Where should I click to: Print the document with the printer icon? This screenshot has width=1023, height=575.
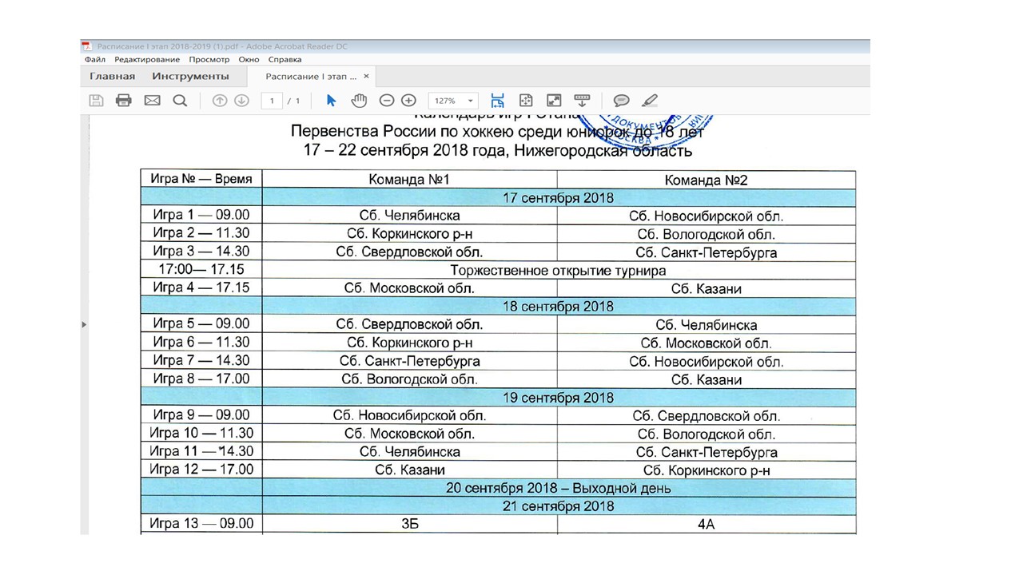point(123,101)
